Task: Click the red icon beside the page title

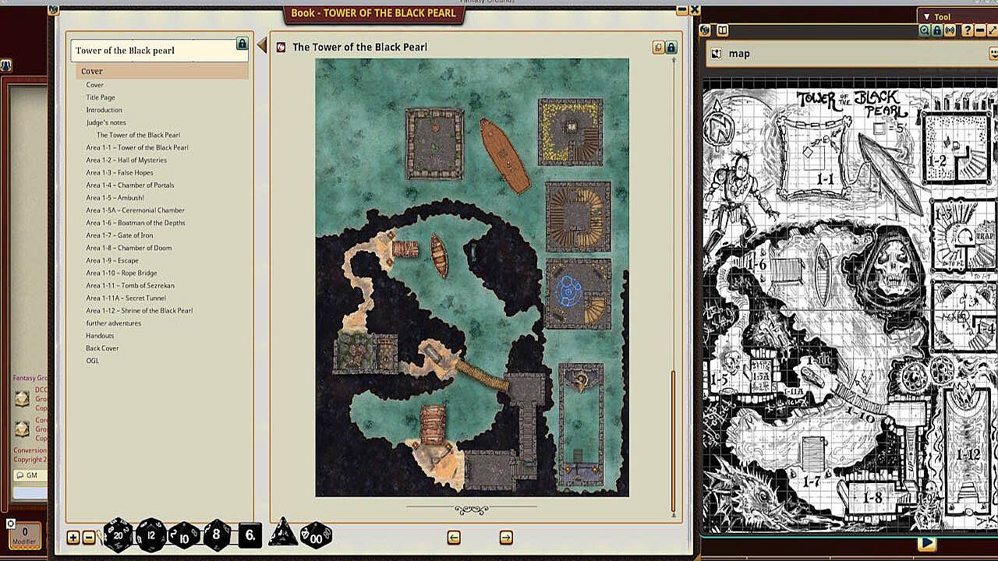Action: click(x=281, y=48)
